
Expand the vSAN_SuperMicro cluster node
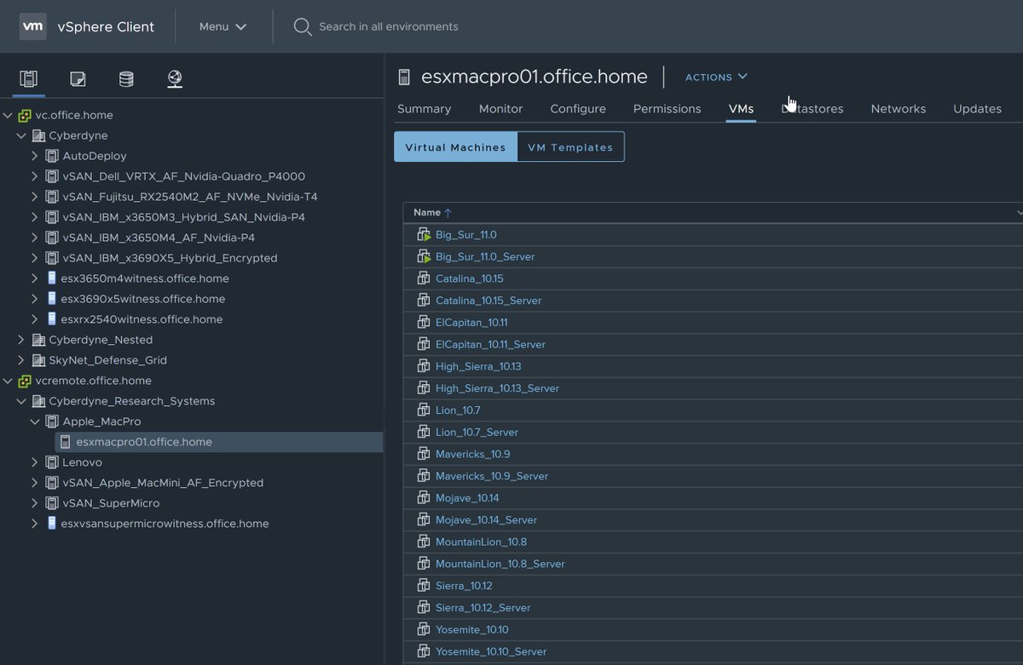pos(35,503)
